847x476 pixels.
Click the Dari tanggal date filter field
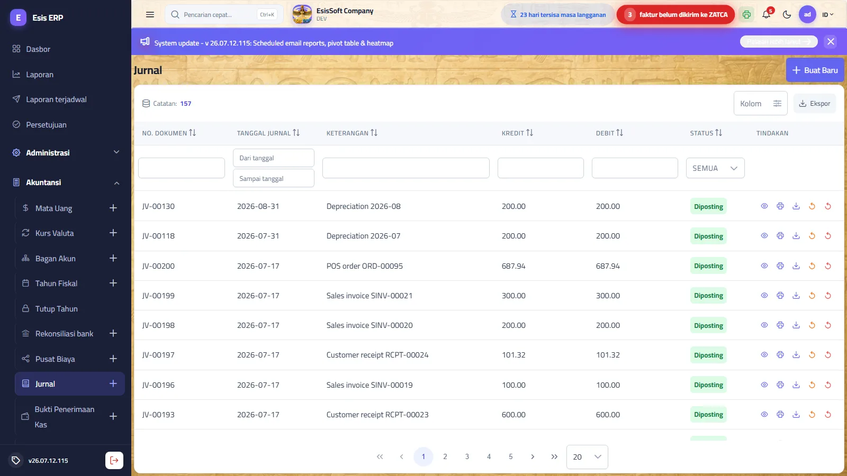pyautogui.click(x=274, y=158)
